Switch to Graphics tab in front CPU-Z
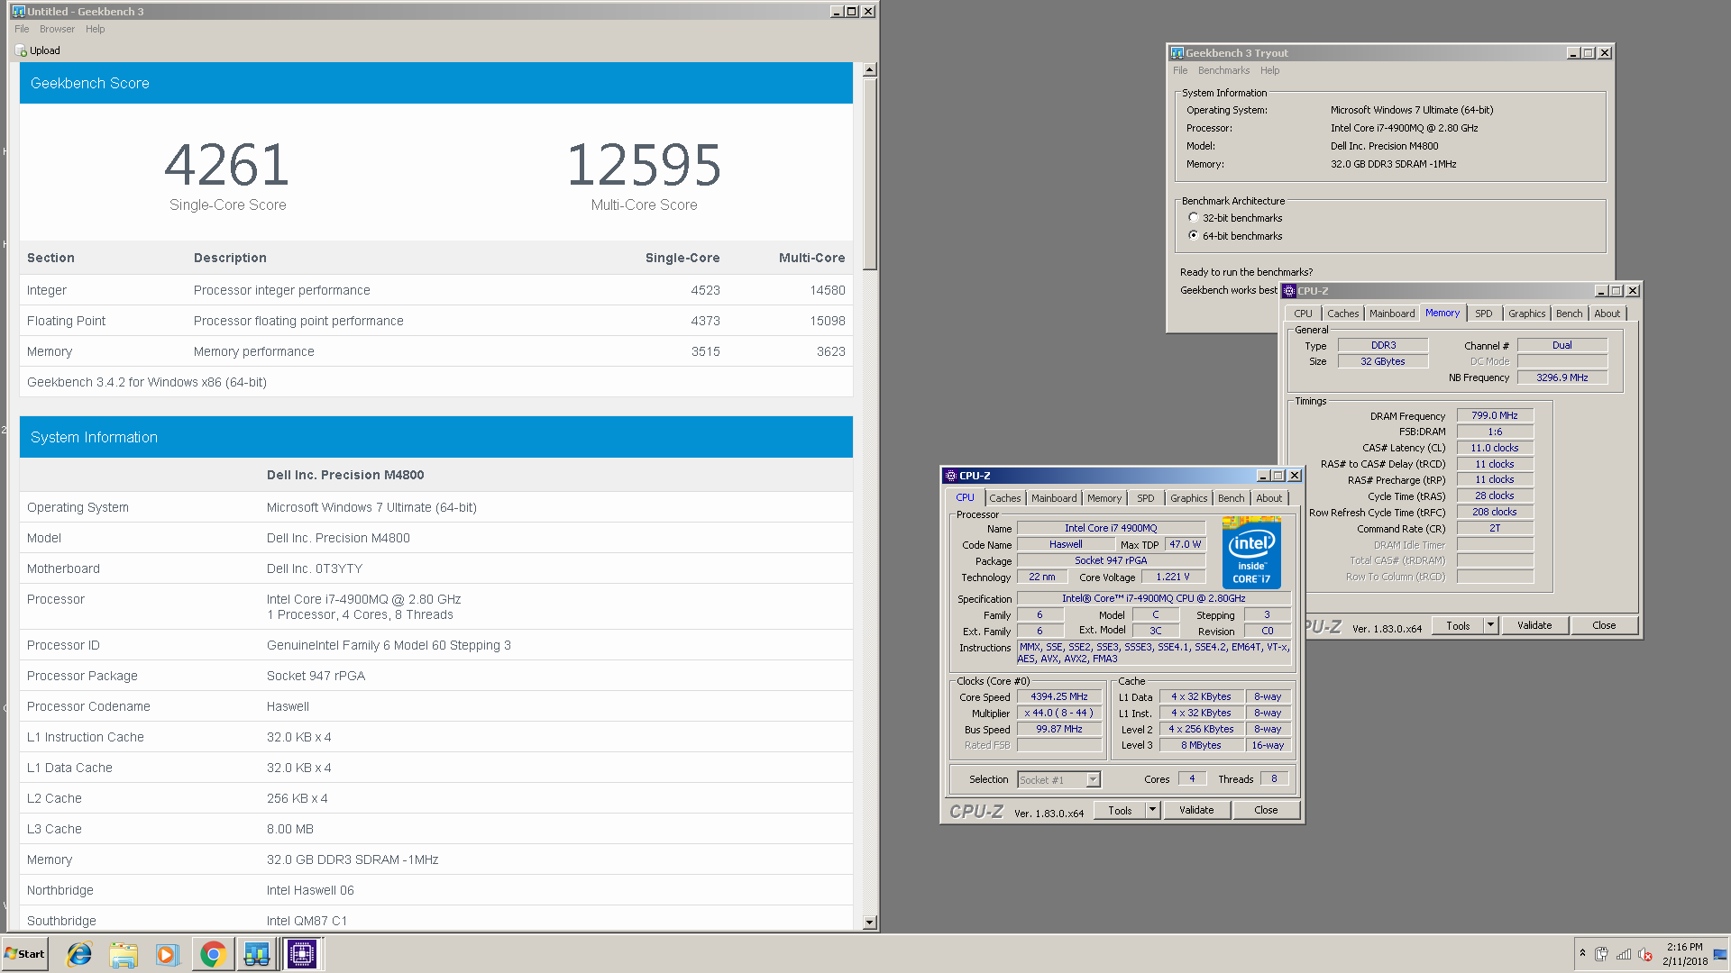 (1188, 498)
